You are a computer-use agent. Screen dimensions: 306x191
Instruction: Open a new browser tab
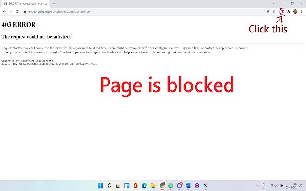[54, 3]
